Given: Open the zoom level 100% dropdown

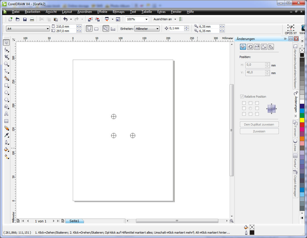Looking at the screenshot, I should [147, 19].
